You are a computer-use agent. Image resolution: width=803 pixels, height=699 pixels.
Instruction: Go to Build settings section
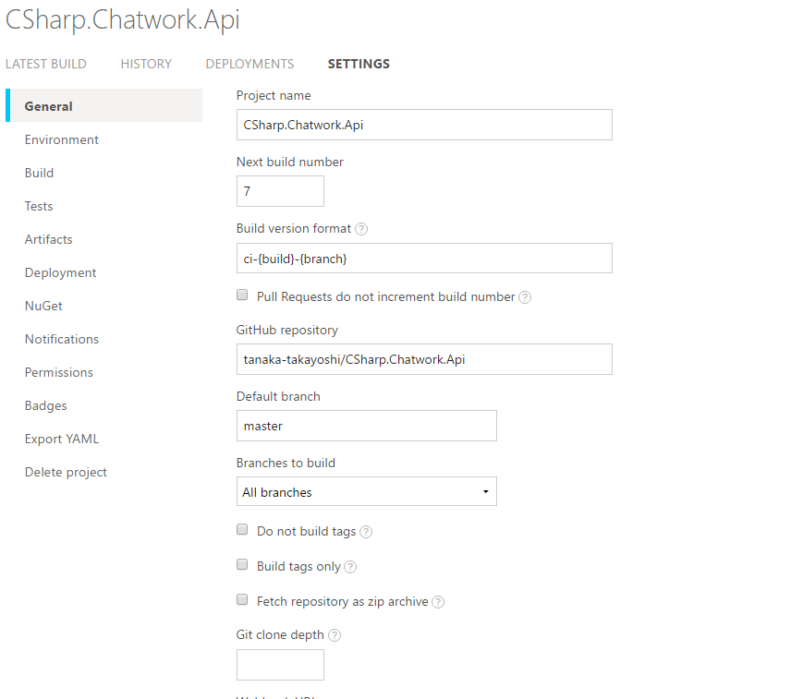pos(39,173)
